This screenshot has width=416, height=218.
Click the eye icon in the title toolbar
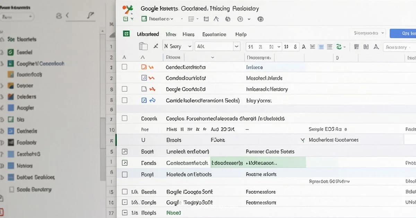[261, 19]
